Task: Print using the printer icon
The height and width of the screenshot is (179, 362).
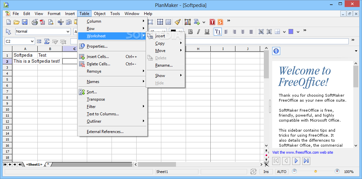Action: [x=35, y=22]
